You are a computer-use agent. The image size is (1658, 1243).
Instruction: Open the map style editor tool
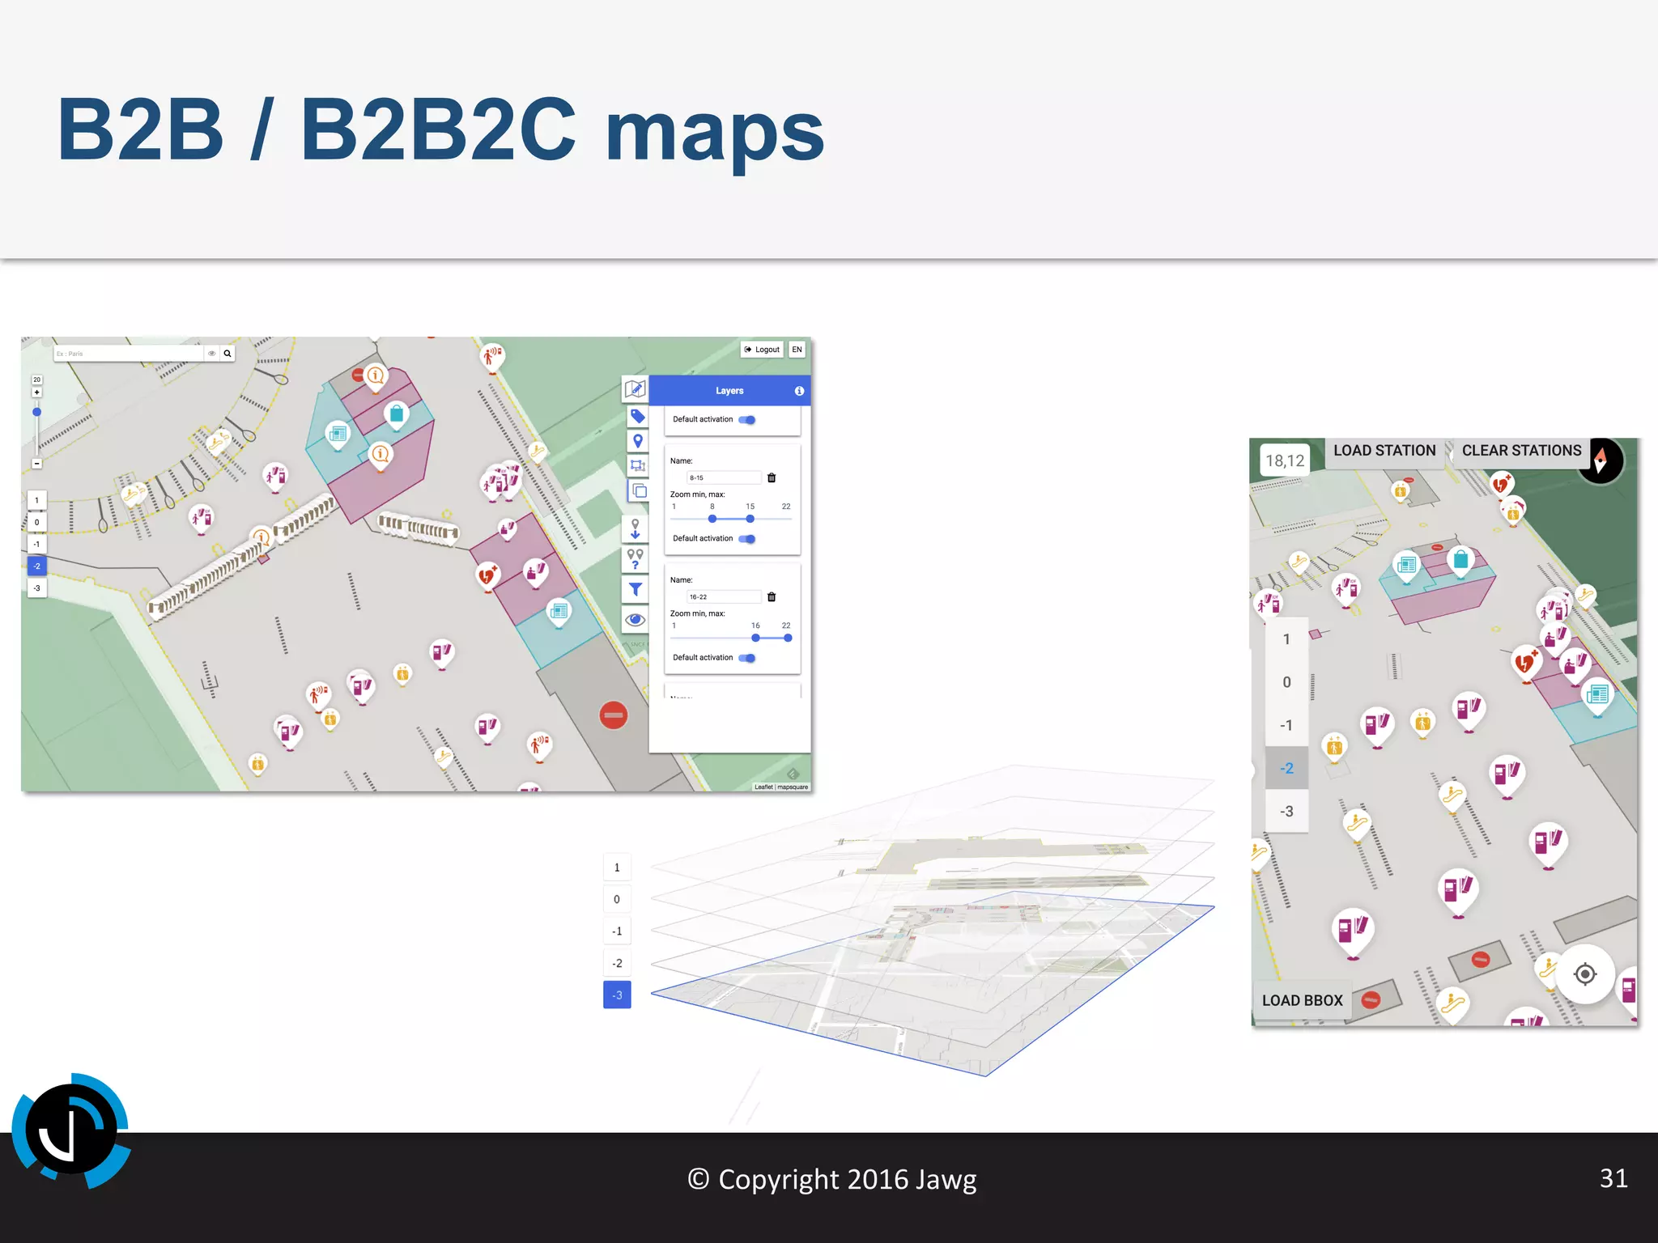tap(636, 389)
